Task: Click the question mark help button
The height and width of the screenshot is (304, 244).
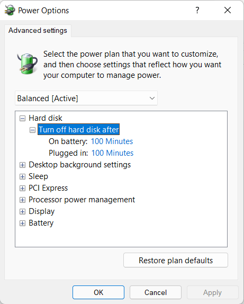Action: (197, 10)
